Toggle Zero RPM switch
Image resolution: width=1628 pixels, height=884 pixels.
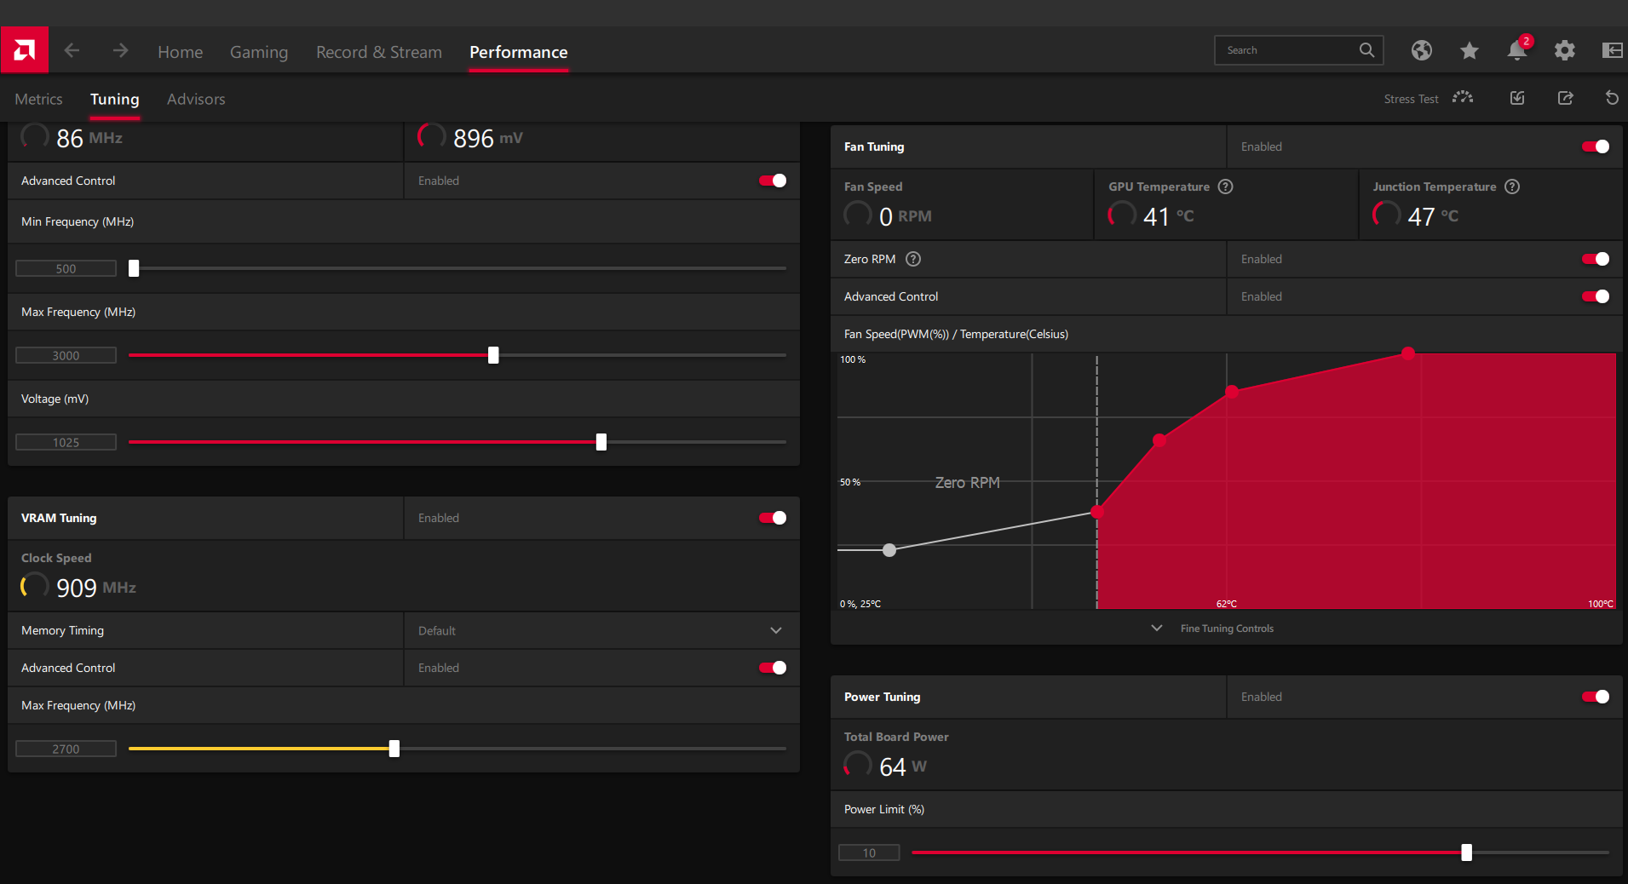(1596, 259)
